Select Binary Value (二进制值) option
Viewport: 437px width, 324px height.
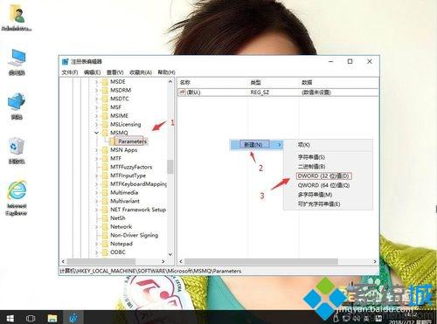[311, 167]
